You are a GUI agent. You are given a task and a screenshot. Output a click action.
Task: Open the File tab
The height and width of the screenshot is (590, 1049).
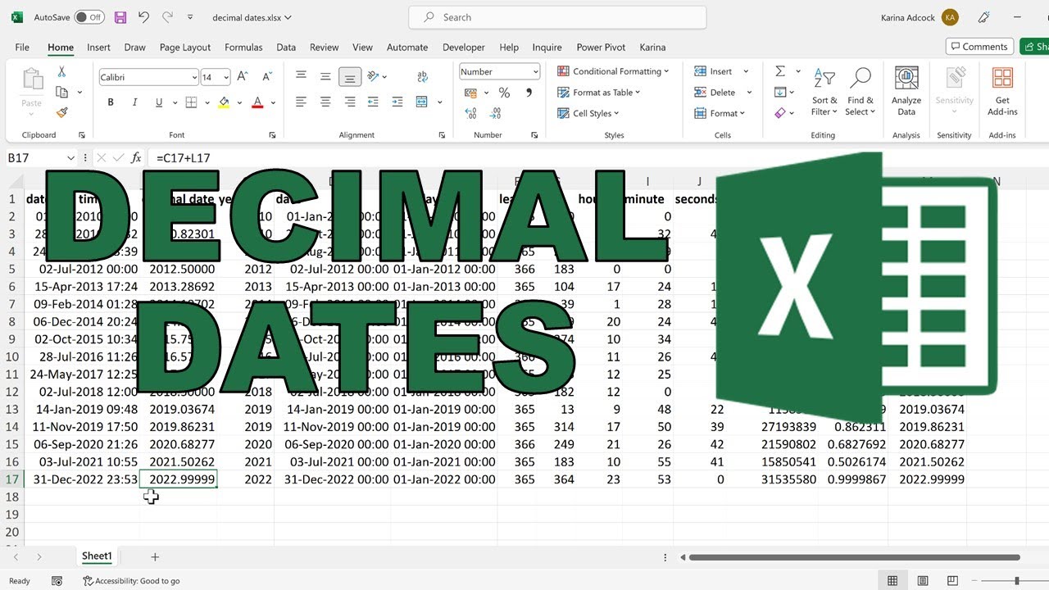(x=22, y=48)
